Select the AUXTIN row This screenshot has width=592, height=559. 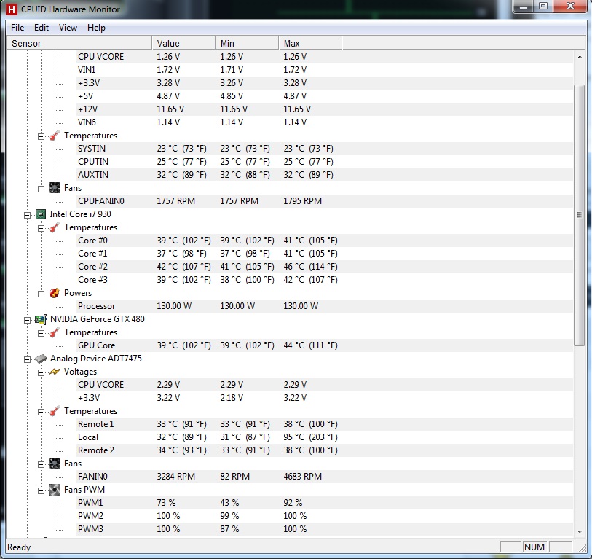coord(325,175)
